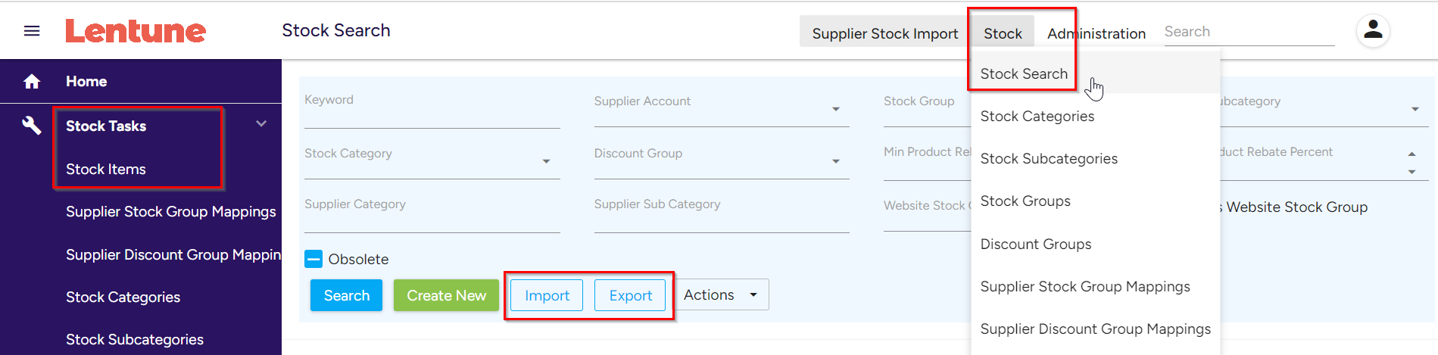Choose Supplier Stock Group Mappings in Stock menu
This screenshot has height=355, width=1438.
[1096, 286]
